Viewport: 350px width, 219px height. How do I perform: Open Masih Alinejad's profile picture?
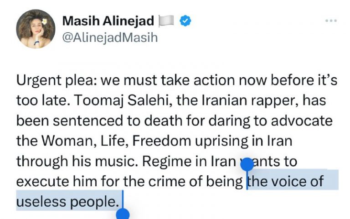pos(36,29)
